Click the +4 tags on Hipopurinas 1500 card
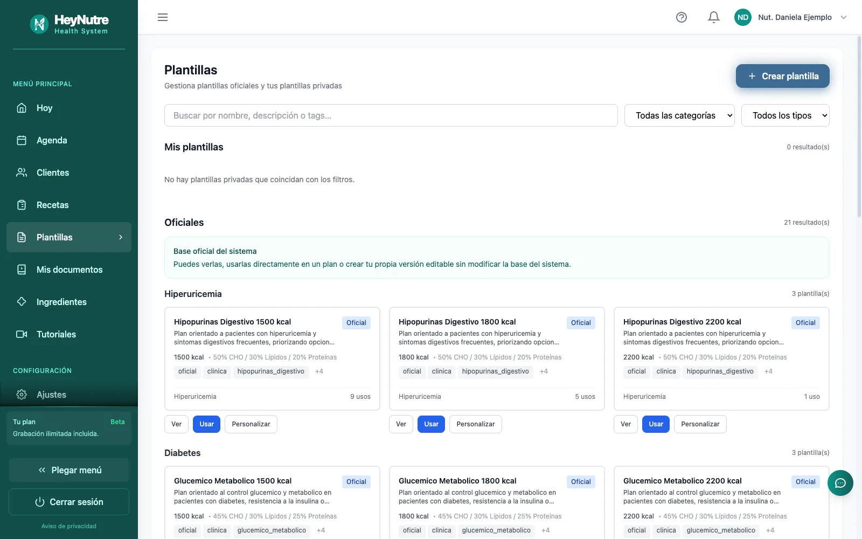862x539 pixels. pyautogui.click(x=319, y=371)
